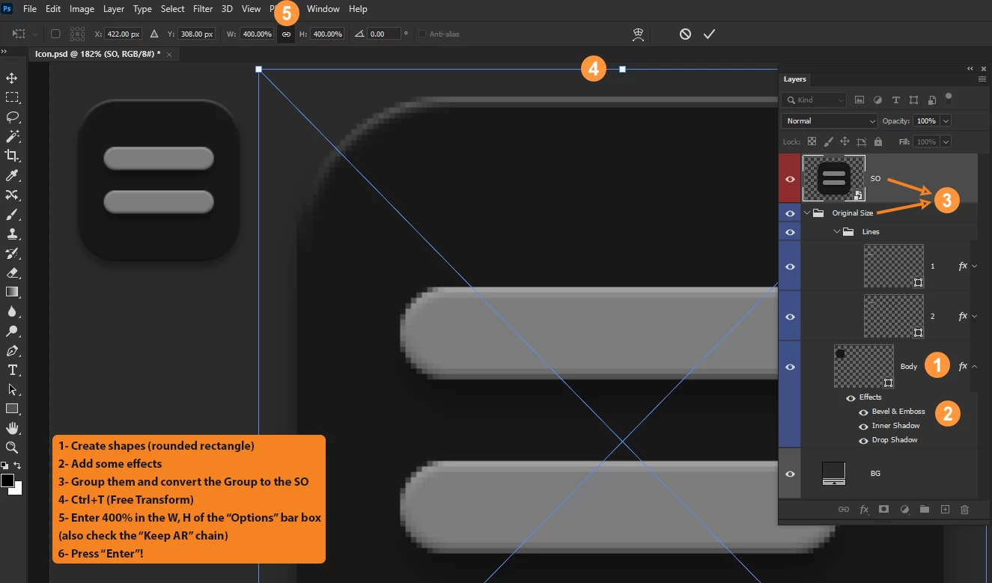Create a new group folder icon

(x=925, y=509)
